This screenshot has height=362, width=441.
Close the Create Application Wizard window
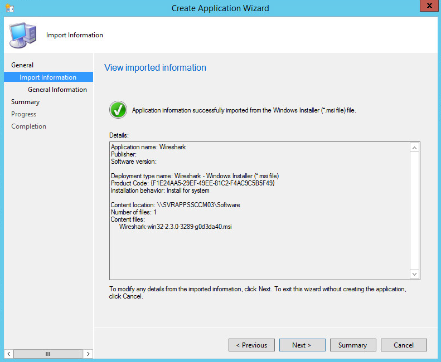click(x=429, y=6)
